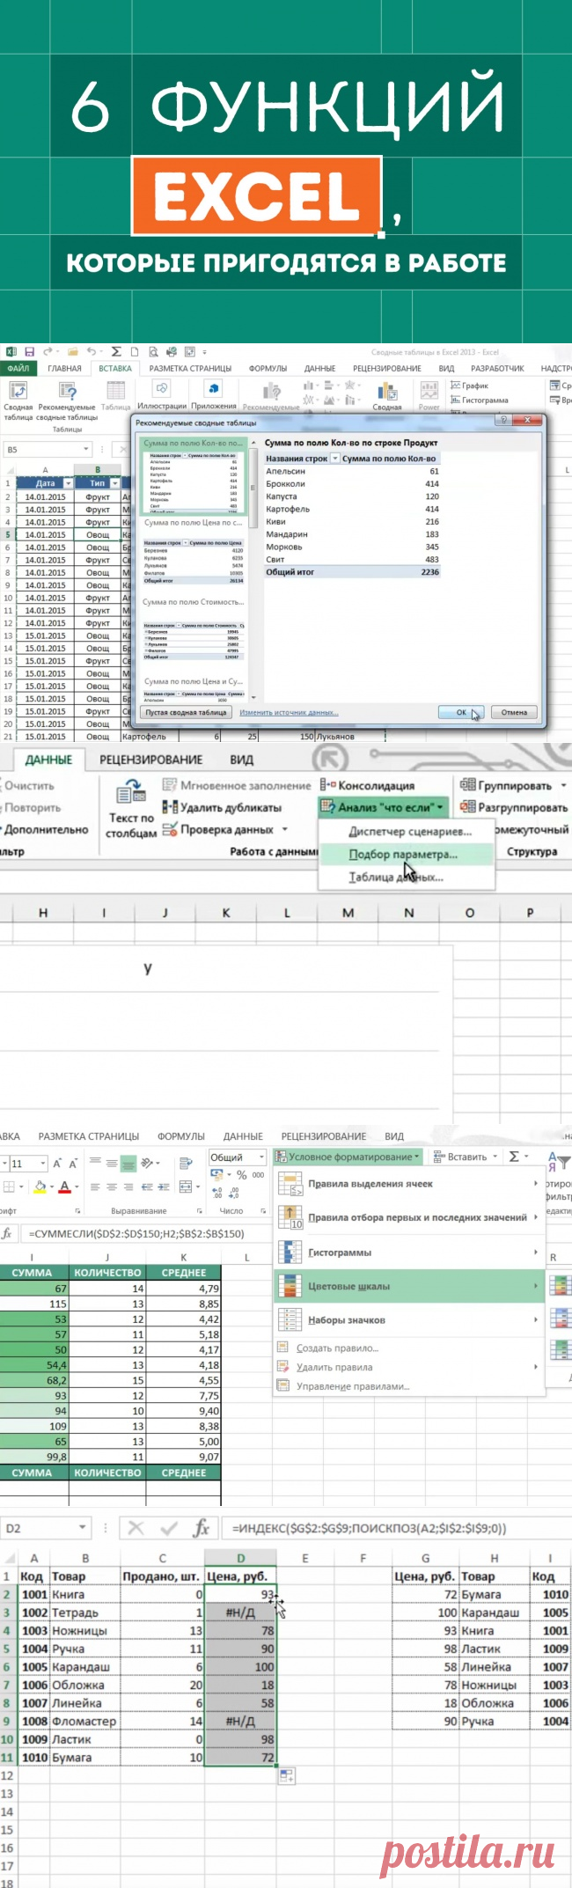The height and width of the screenshot is (1888, 572).
Task: Click the Изменить источник данных link
Action: click(x=289, y=713)
